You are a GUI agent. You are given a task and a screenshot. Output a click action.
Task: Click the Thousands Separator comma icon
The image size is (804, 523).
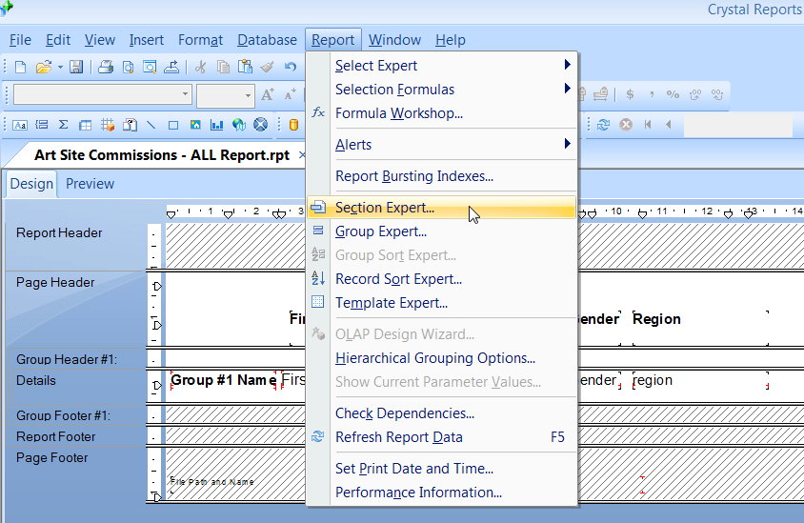652,94
